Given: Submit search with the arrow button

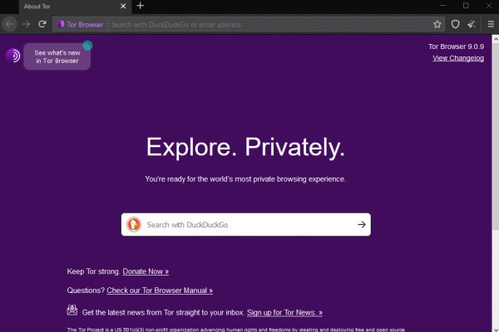Looking at the screenshot, I should pos(362,224).
